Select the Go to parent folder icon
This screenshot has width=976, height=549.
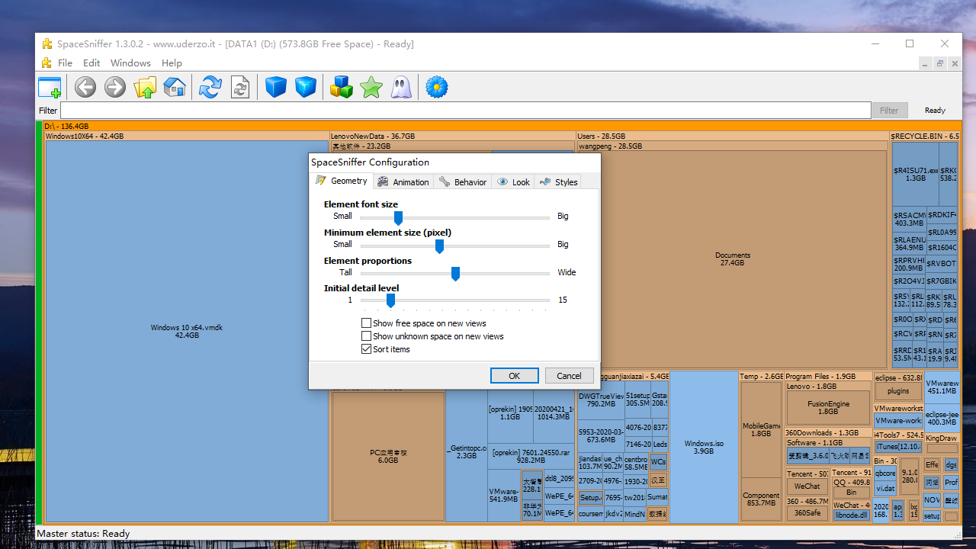145,86
